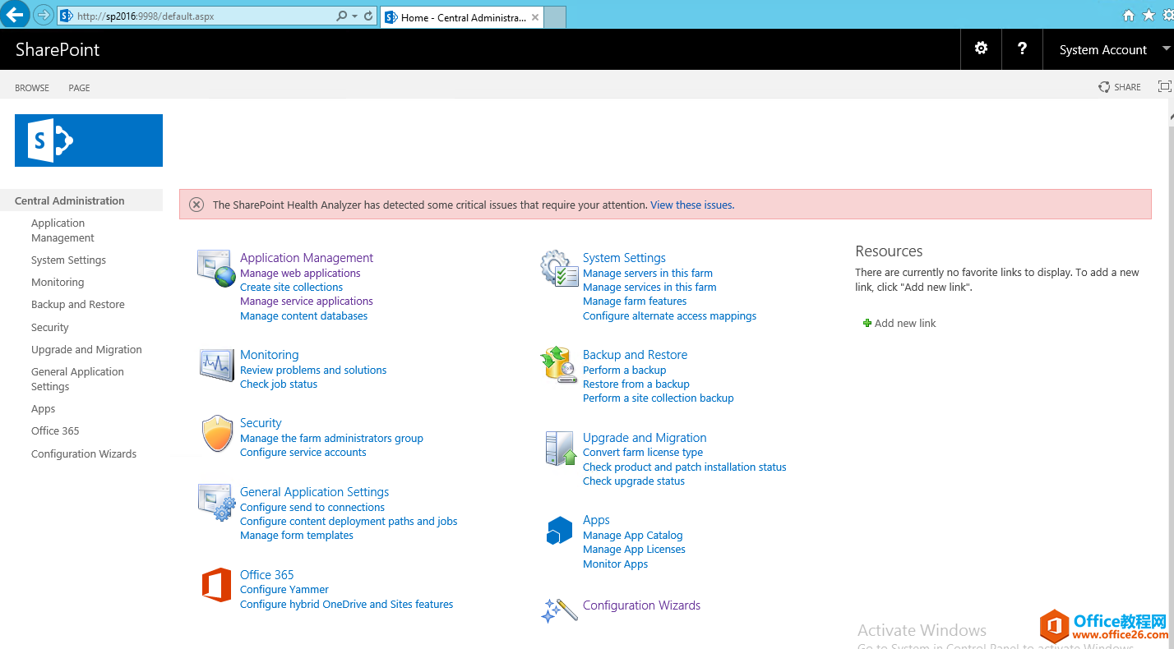
Task: Open Manage App Catalog link
Action: coord(633,535)
